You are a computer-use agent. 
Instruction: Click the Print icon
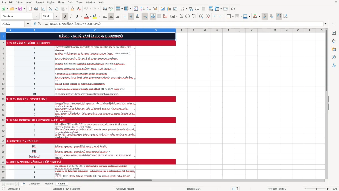(36, 9)
